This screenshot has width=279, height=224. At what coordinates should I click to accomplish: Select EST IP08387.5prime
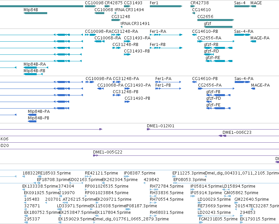pyautogui.click(x=140, y=173)
